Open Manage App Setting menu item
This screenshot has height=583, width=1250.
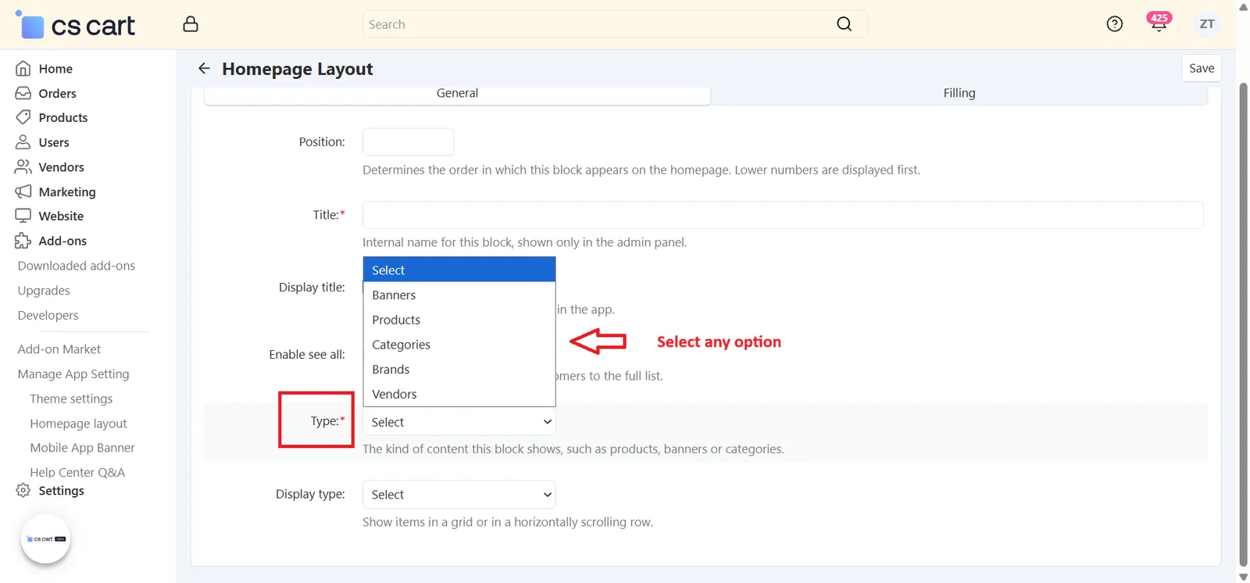pos(73,374)
